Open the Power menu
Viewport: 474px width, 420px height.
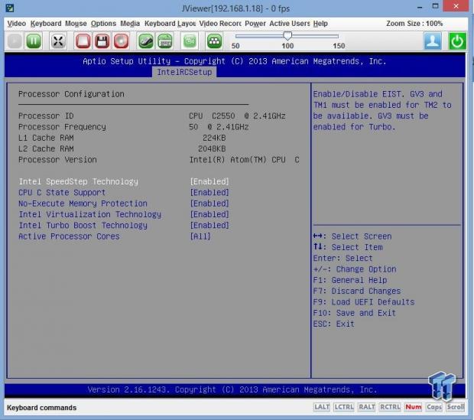tap(255, 24)
